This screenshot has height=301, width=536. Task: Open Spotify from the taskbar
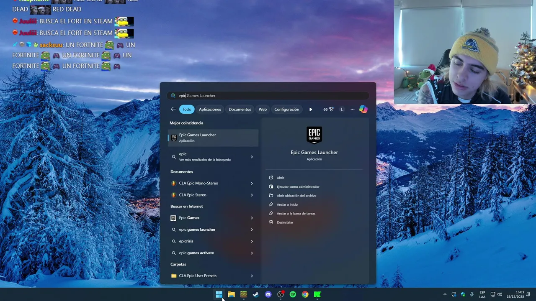293,294
